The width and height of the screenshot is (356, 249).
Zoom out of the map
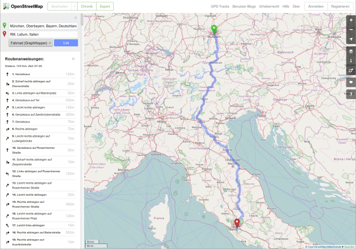pos(351,29)
